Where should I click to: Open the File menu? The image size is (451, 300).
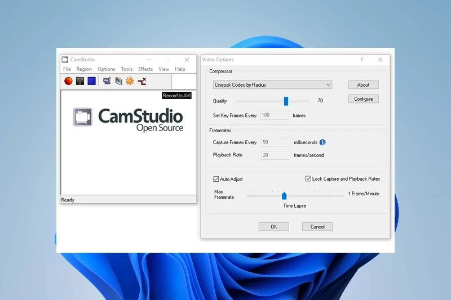[67, 69]
